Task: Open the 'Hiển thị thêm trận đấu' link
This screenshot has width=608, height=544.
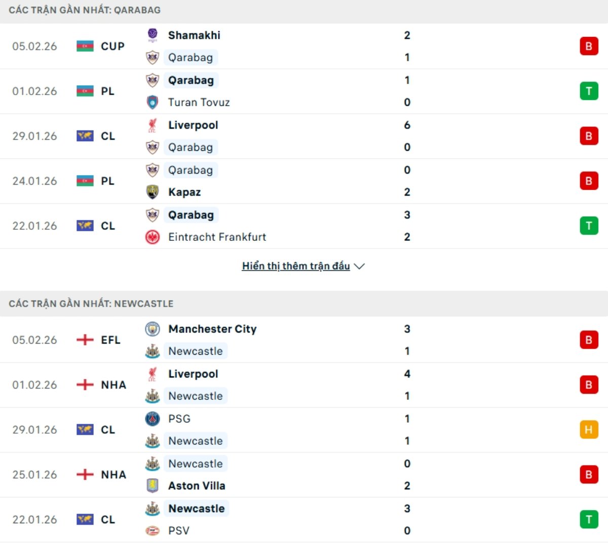Action: (x=296, y=266)
